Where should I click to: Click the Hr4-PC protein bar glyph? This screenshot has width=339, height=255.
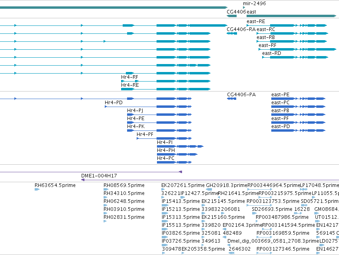coord(174,162)
